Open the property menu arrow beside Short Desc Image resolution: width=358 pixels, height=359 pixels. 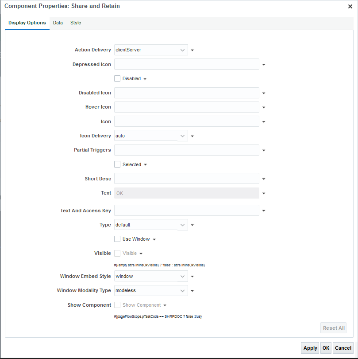(264, 178)
